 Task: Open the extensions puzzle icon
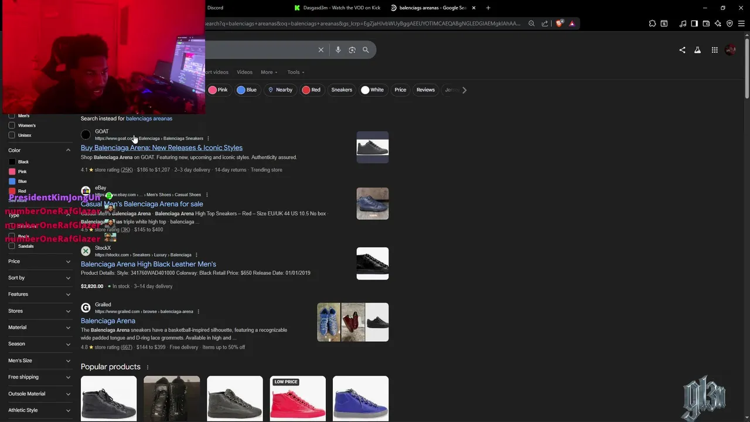652,23
